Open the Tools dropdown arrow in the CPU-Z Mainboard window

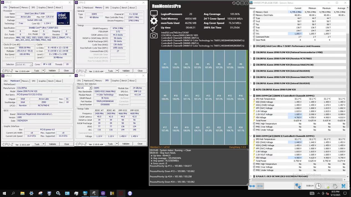[x=43, y=144]
